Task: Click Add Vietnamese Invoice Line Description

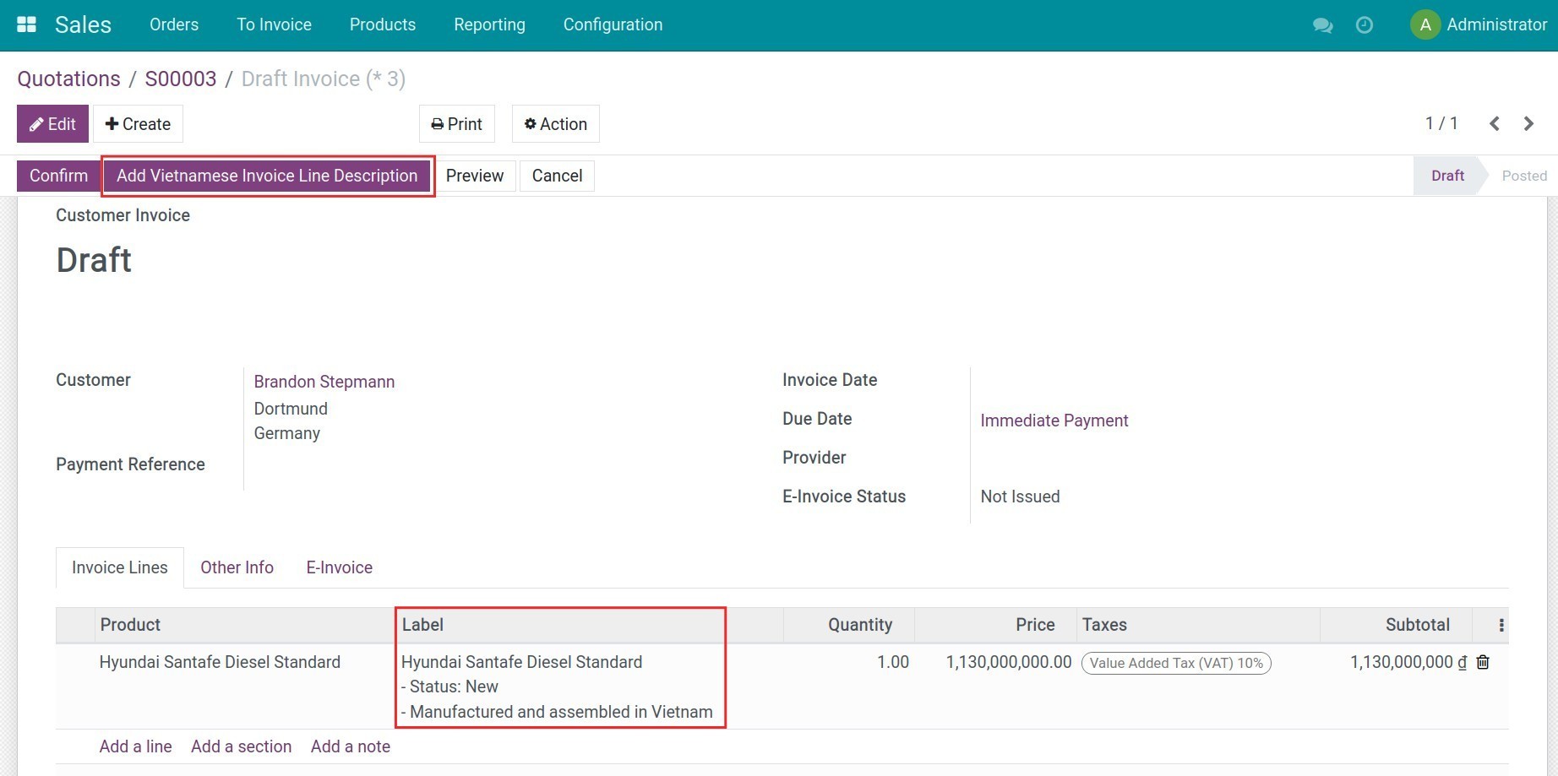Action: click(267, 176)
